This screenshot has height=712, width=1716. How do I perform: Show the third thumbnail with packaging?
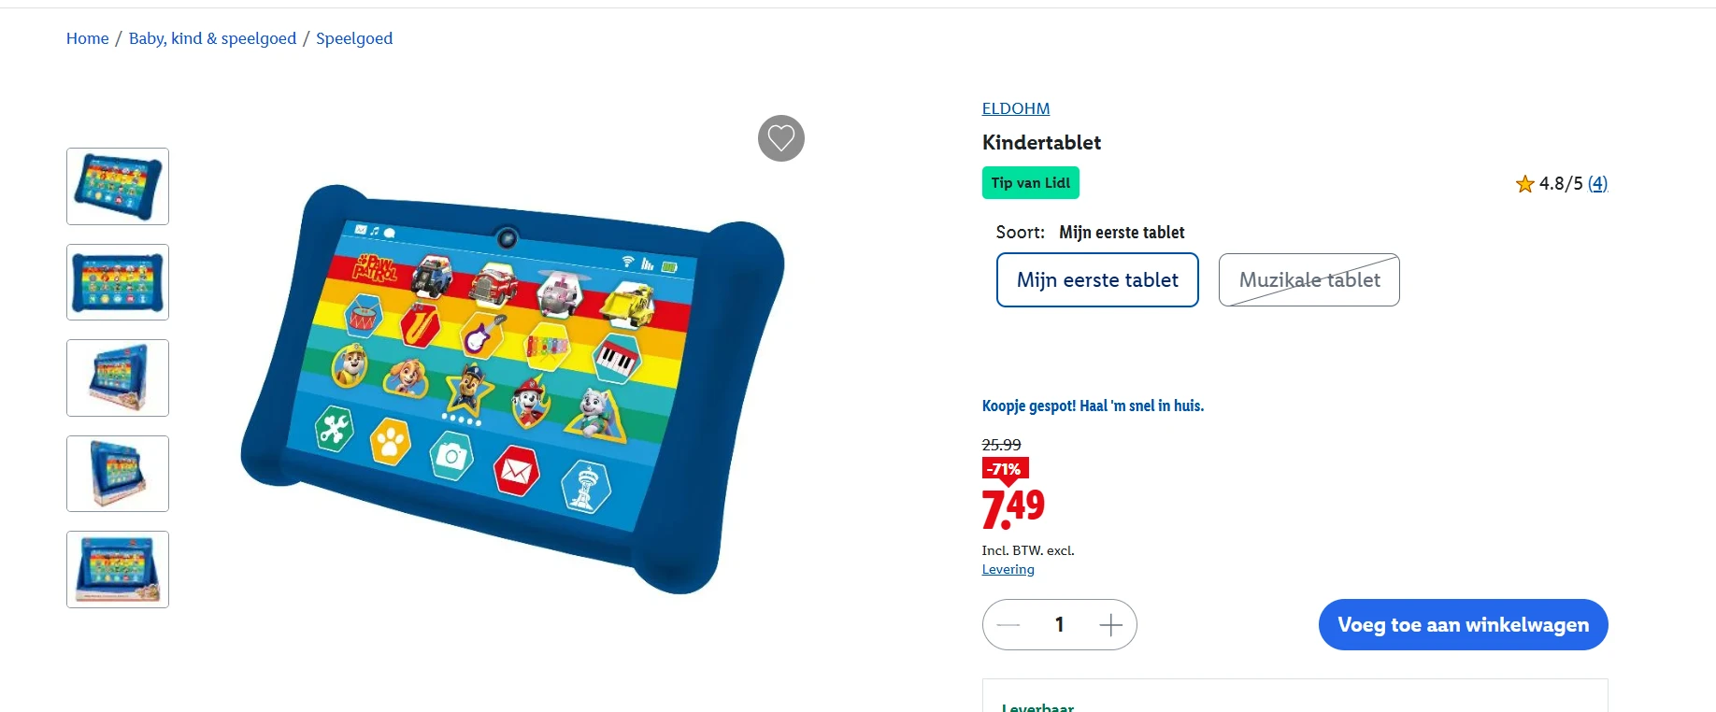118,377
